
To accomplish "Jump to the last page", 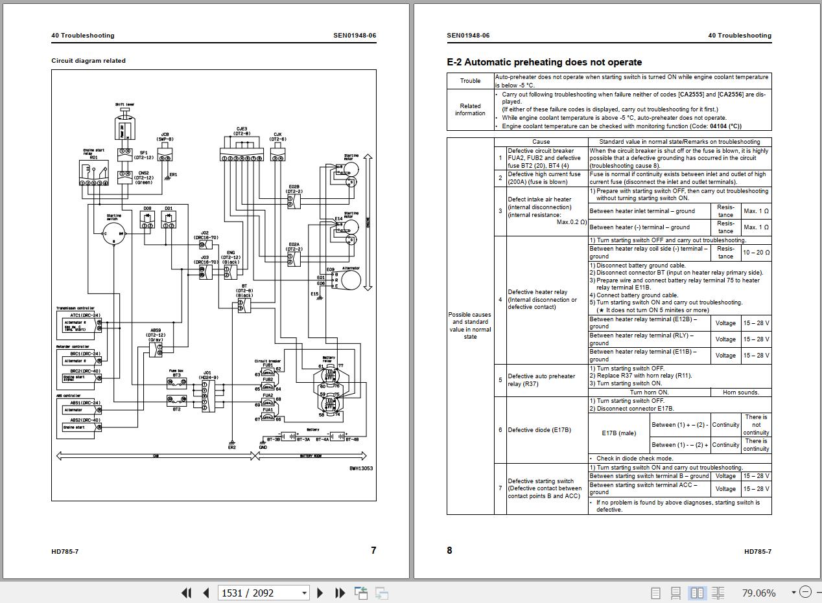I will click(340, 593).
